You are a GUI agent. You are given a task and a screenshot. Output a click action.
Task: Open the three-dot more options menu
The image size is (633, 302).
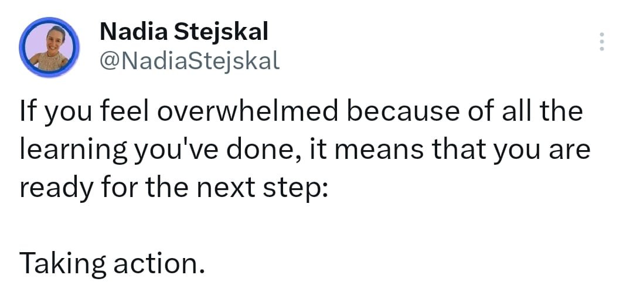(601, 42)
